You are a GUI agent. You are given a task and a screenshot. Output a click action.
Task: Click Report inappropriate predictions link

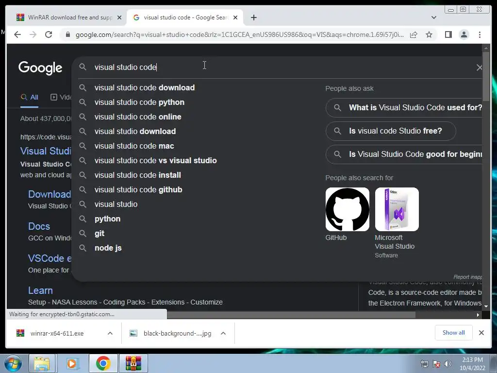click(x=467, y=277)
